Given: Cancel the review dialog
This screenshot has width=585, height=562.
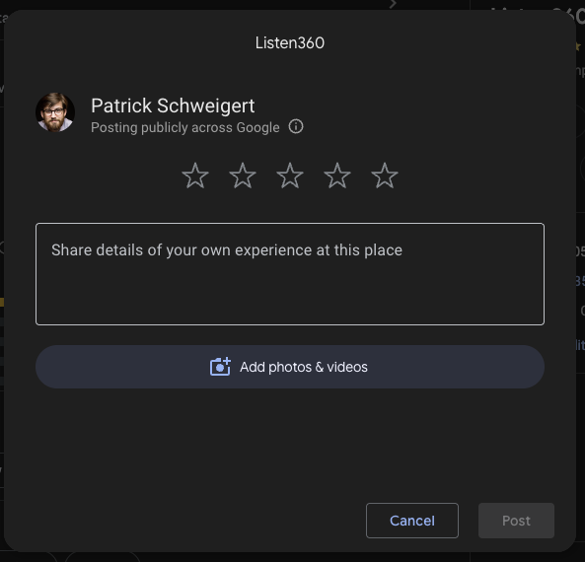Looking at the screenshot, I should tap(412, 521).
